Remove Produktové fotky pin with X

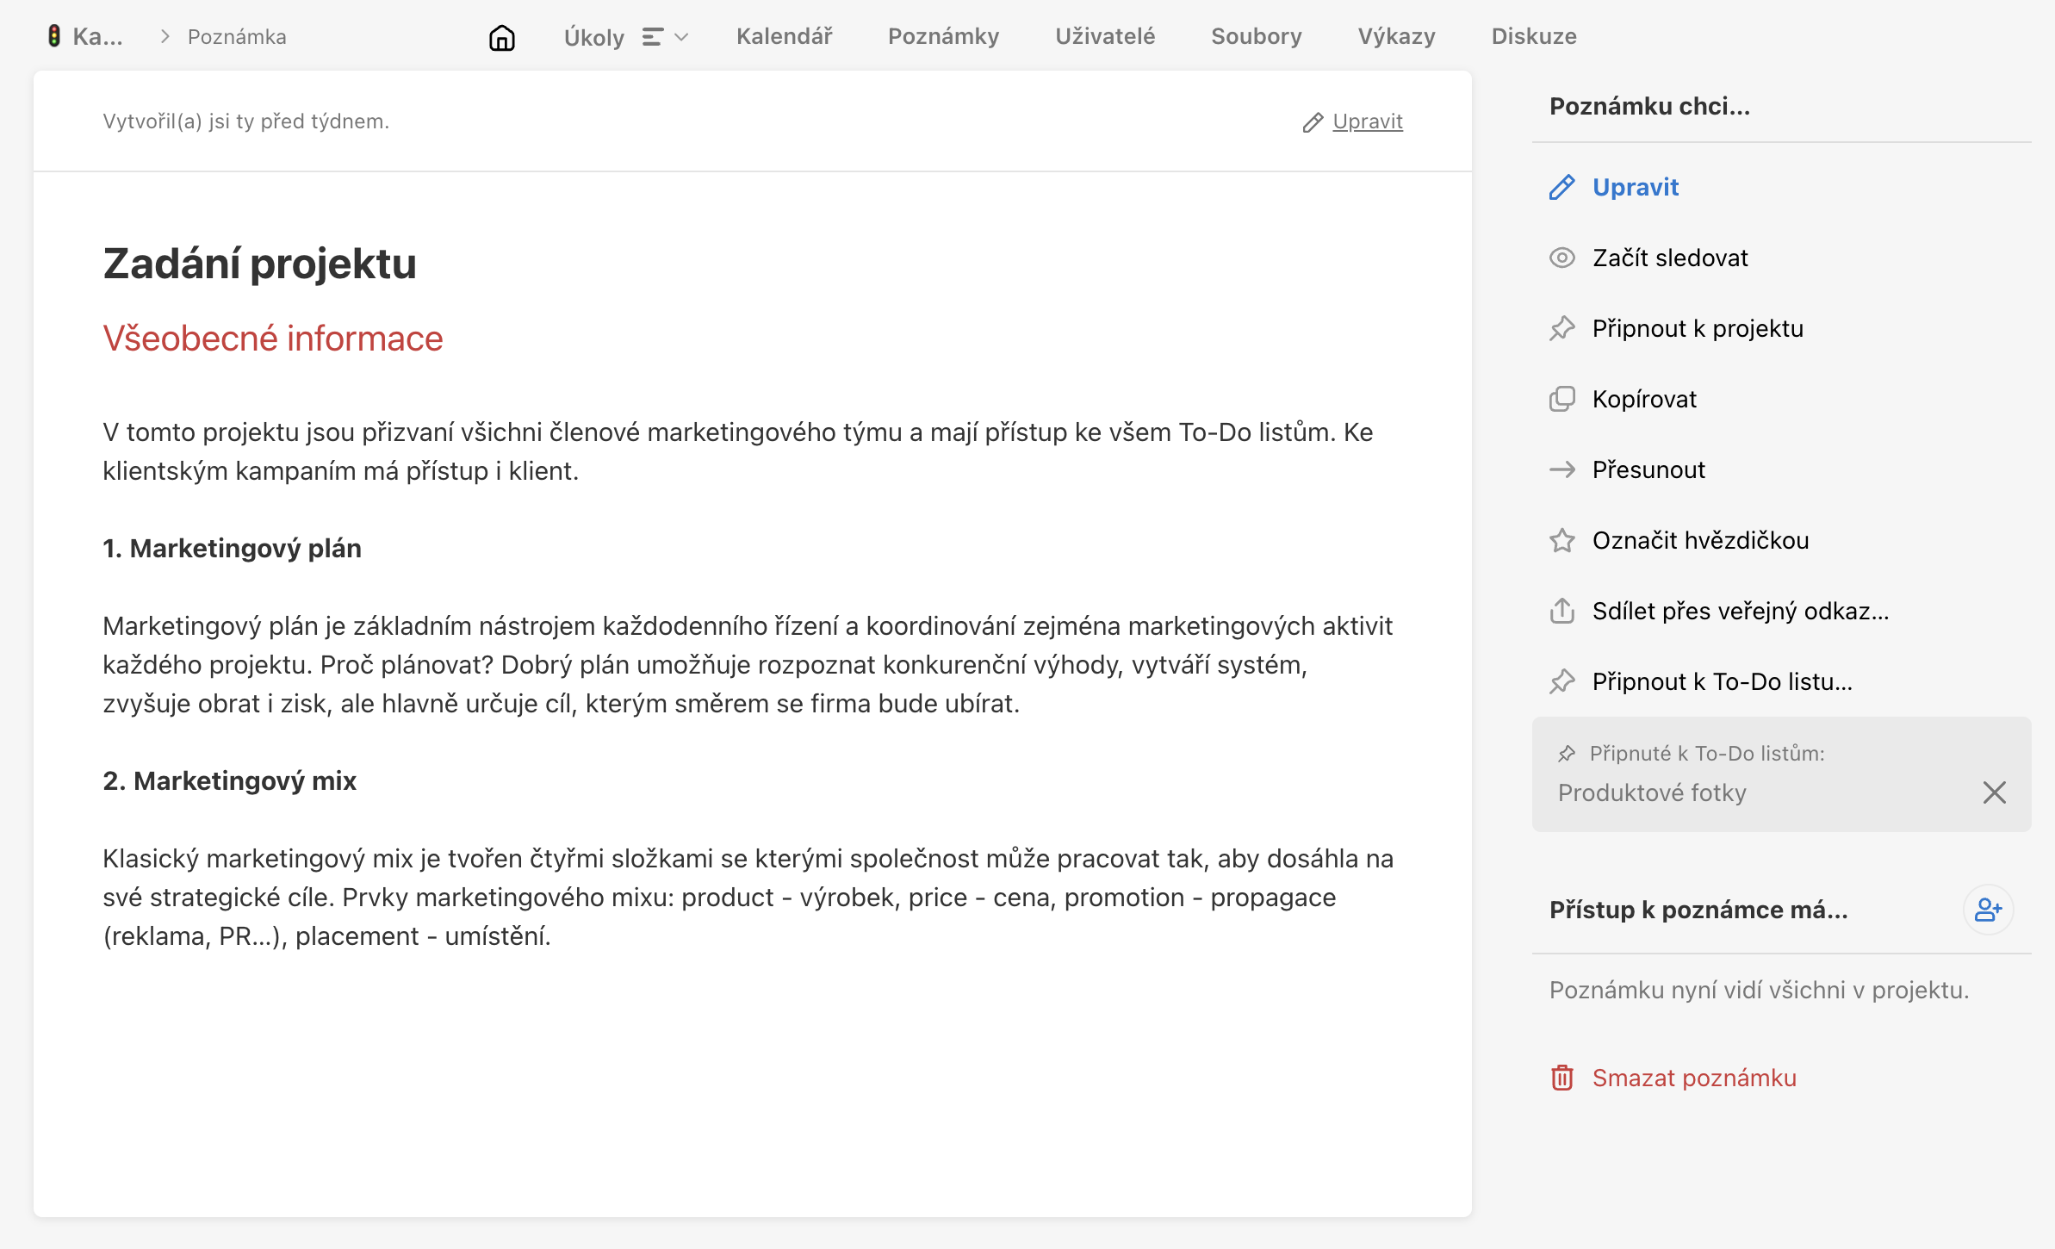(x=1995, y=792)
